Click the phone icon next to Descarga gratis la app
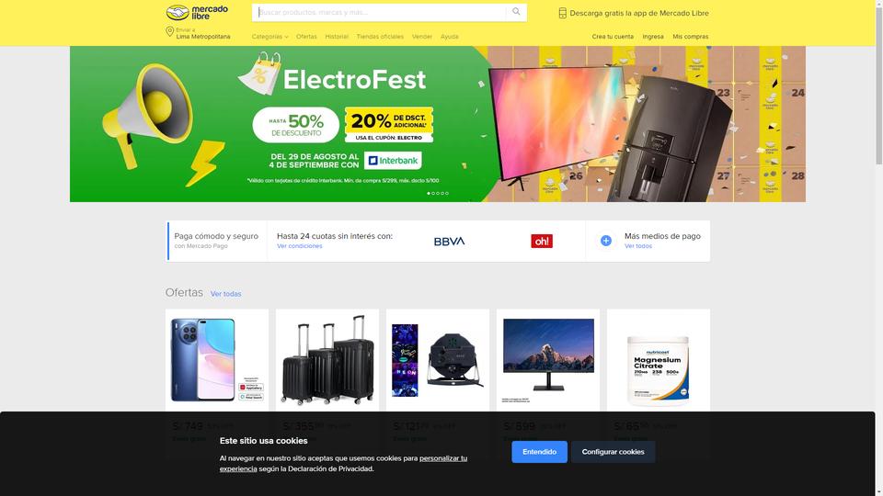The width and height of the screenshot is (883, 496). (x=562, y=13)
